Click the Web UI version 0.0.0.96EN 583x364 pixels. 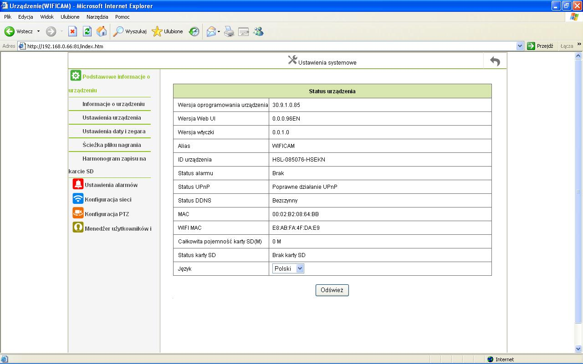(286, 119)
